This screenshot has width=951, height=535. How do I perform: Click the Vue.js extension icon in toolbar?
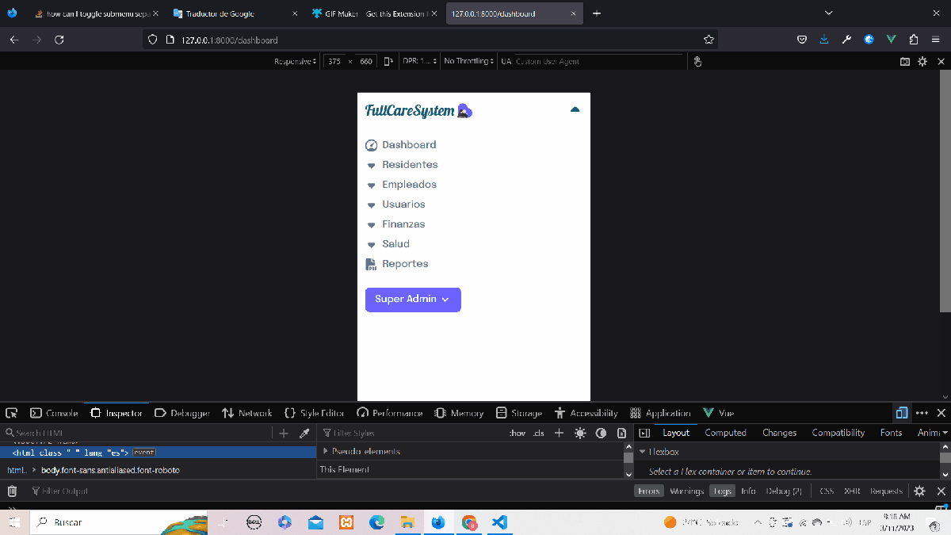(x=891, y=40)
